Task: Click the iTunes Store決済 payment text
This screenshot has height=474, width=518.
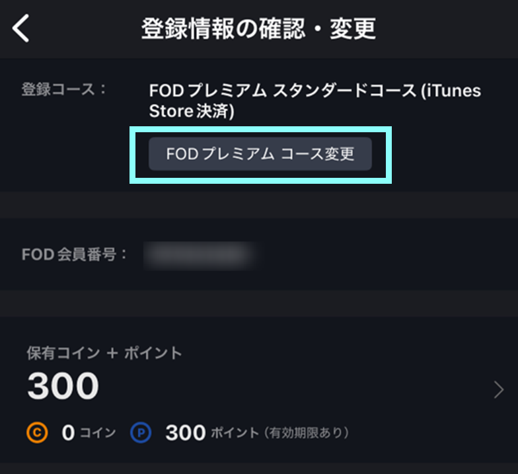Action: (192, 112)
